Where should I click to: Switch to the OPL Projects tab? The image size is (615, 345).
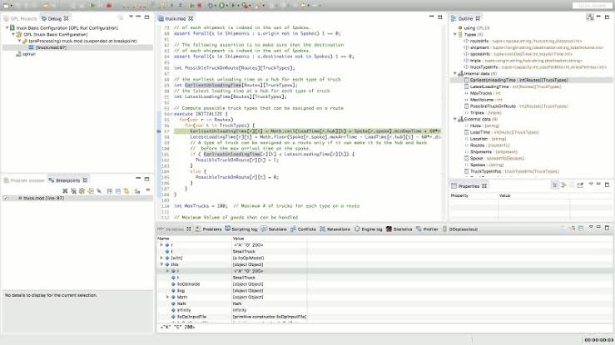21,18
